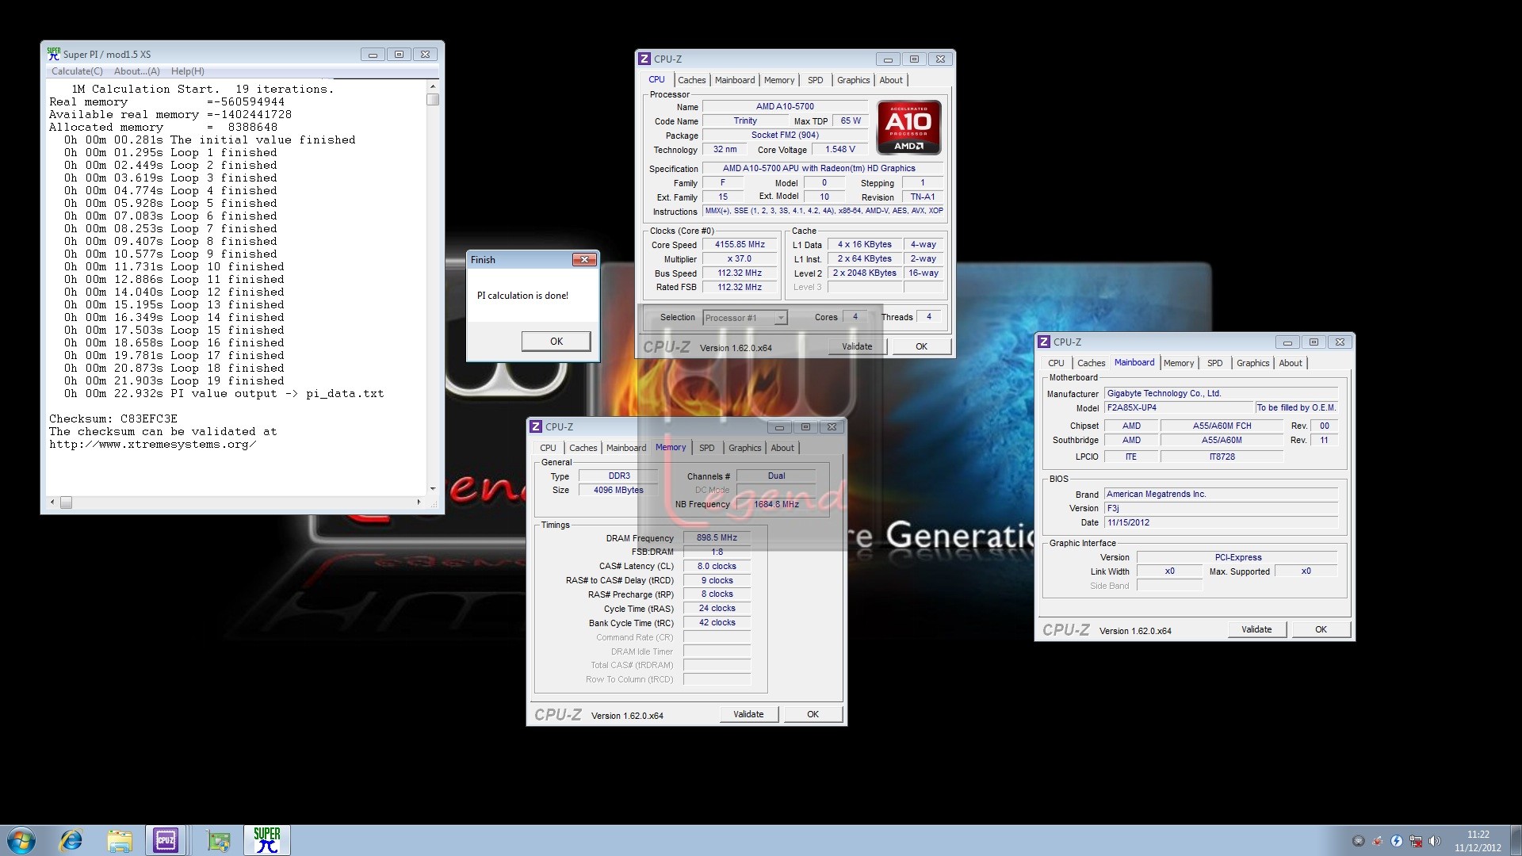The width and height of the screenshot is (1522, 856).
Task: Switch to Mainboard tab in CPU-Z processor window
Action: [735, 80]
